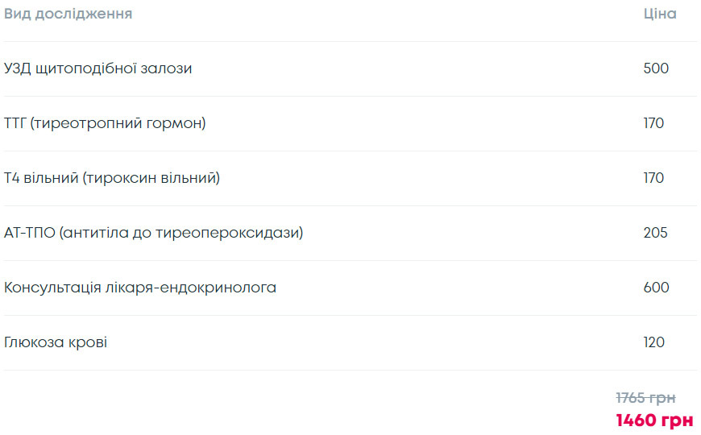Screen dimensions: 701x435
Task: Select 'АТ-ТПО (антитіла до тиреопероксидази)' row
Action: click(350, 234)
